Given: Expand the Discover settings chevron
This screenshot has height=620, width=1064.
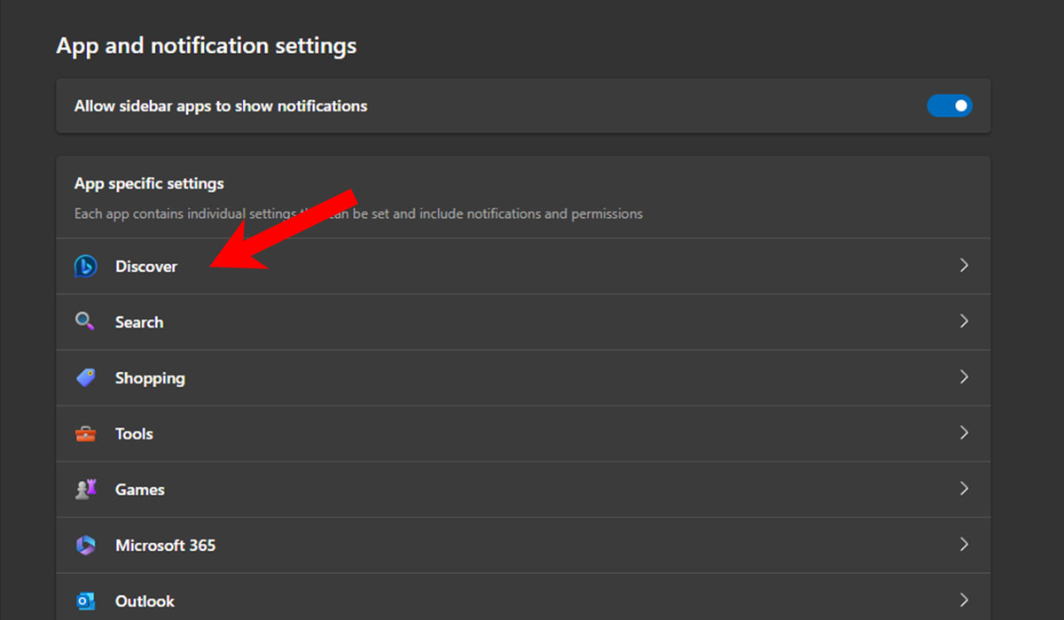Looking at the screenshot, I should tap(965, 266).
